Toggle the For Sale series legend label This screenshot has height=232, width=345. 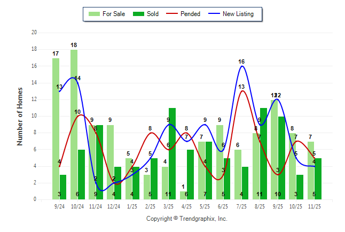(x=112, y=14)
